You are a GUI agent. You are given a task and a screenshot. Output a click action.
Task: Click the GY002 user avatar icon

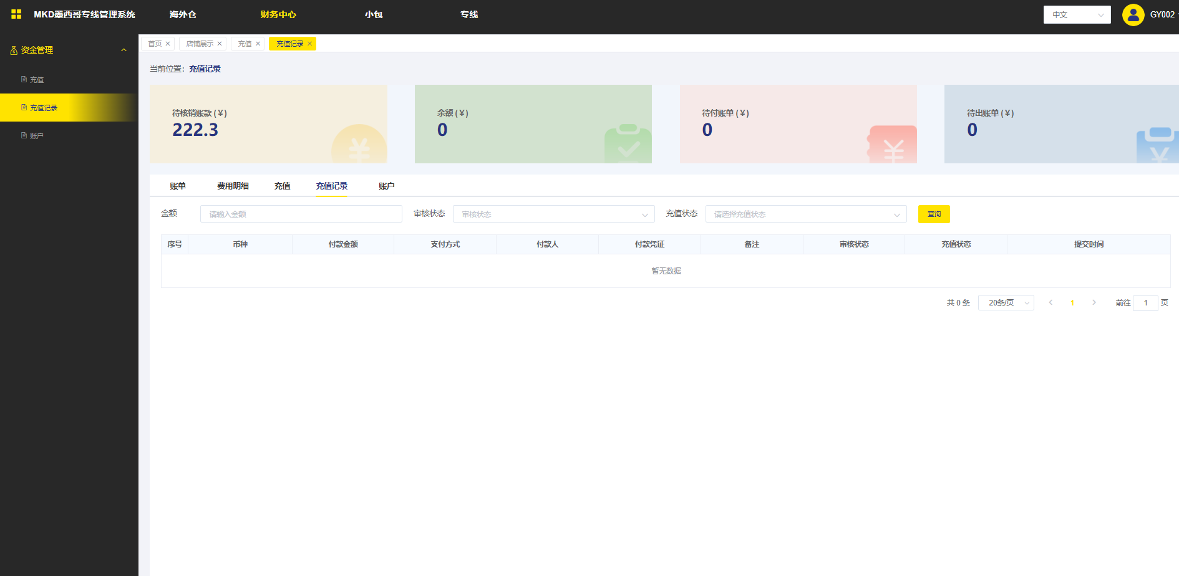coord(1133,15)
